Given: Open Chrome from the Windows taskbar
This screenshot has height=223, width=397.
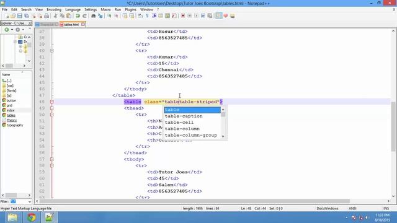Looking at the screenshot, I should 32,217.
